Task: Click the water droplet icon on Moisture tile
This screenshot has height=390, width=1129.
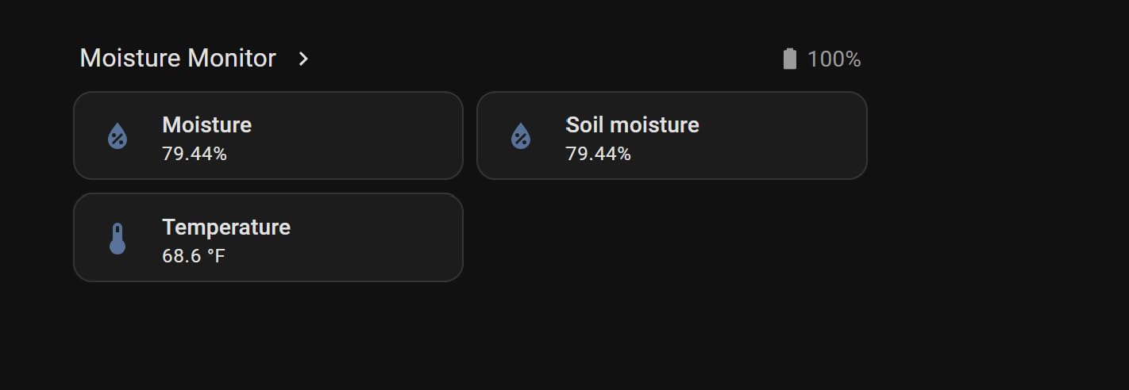Action: [x=118, y=136]
